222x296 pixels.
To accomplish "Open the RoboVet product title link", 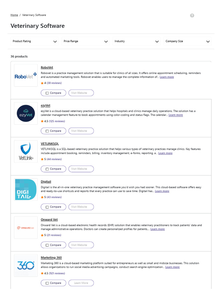I will click(x=47, y=67).
